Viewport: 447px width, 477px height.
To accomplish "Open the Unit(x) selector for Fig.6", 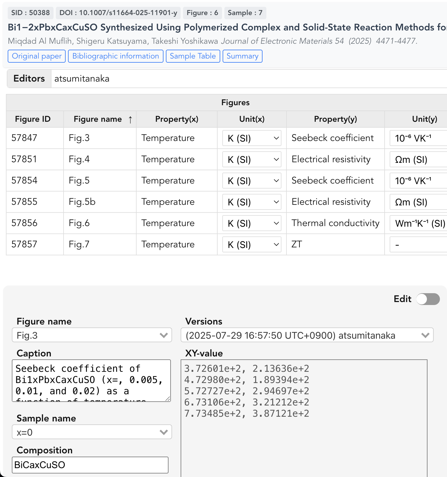I will 251,223.
